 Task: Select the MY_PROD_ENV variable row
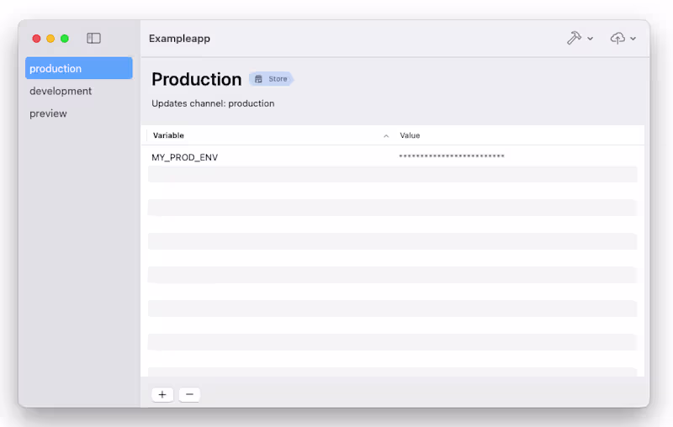[x=184, y=157]
